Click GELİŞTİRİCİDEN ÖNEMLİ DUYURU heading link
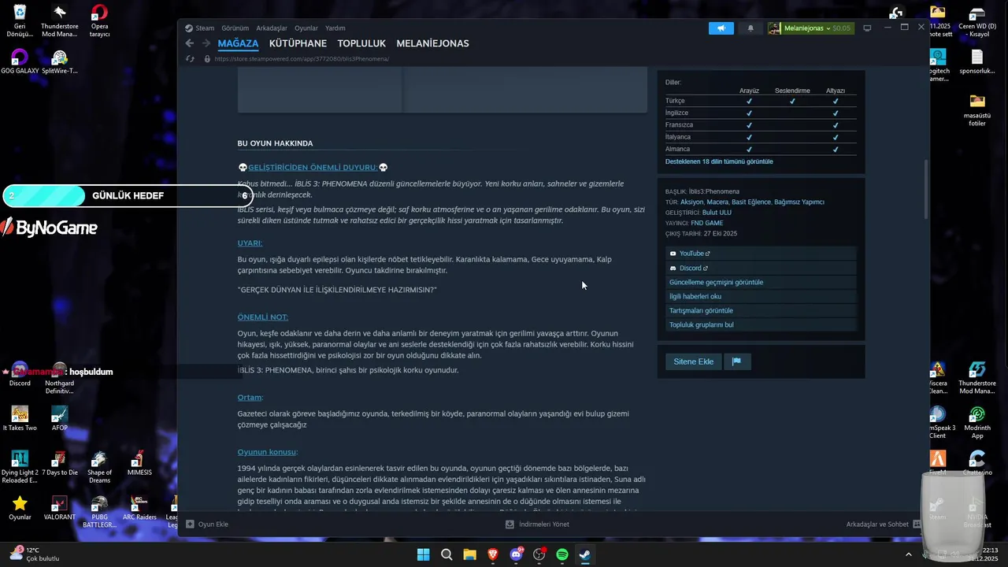Viewport: 1008px width, 567px height. [313, 168]
